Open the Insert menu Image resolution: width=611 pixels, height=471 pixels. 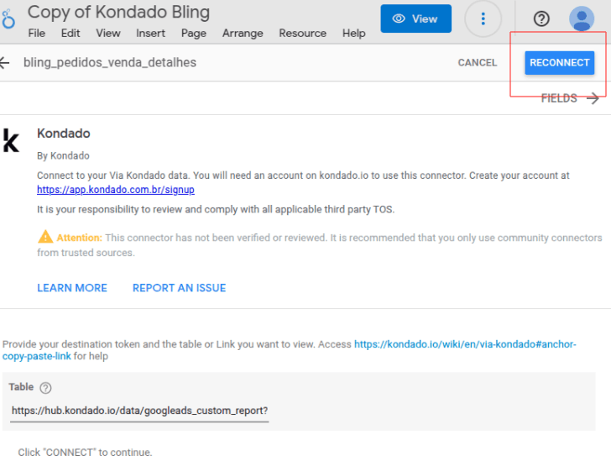(x=150, y=34)
